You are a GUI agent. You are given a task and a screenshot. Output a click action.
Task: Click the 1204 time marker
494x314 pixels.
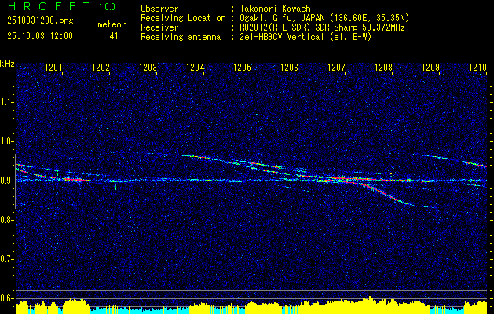[x=196, y=68]
